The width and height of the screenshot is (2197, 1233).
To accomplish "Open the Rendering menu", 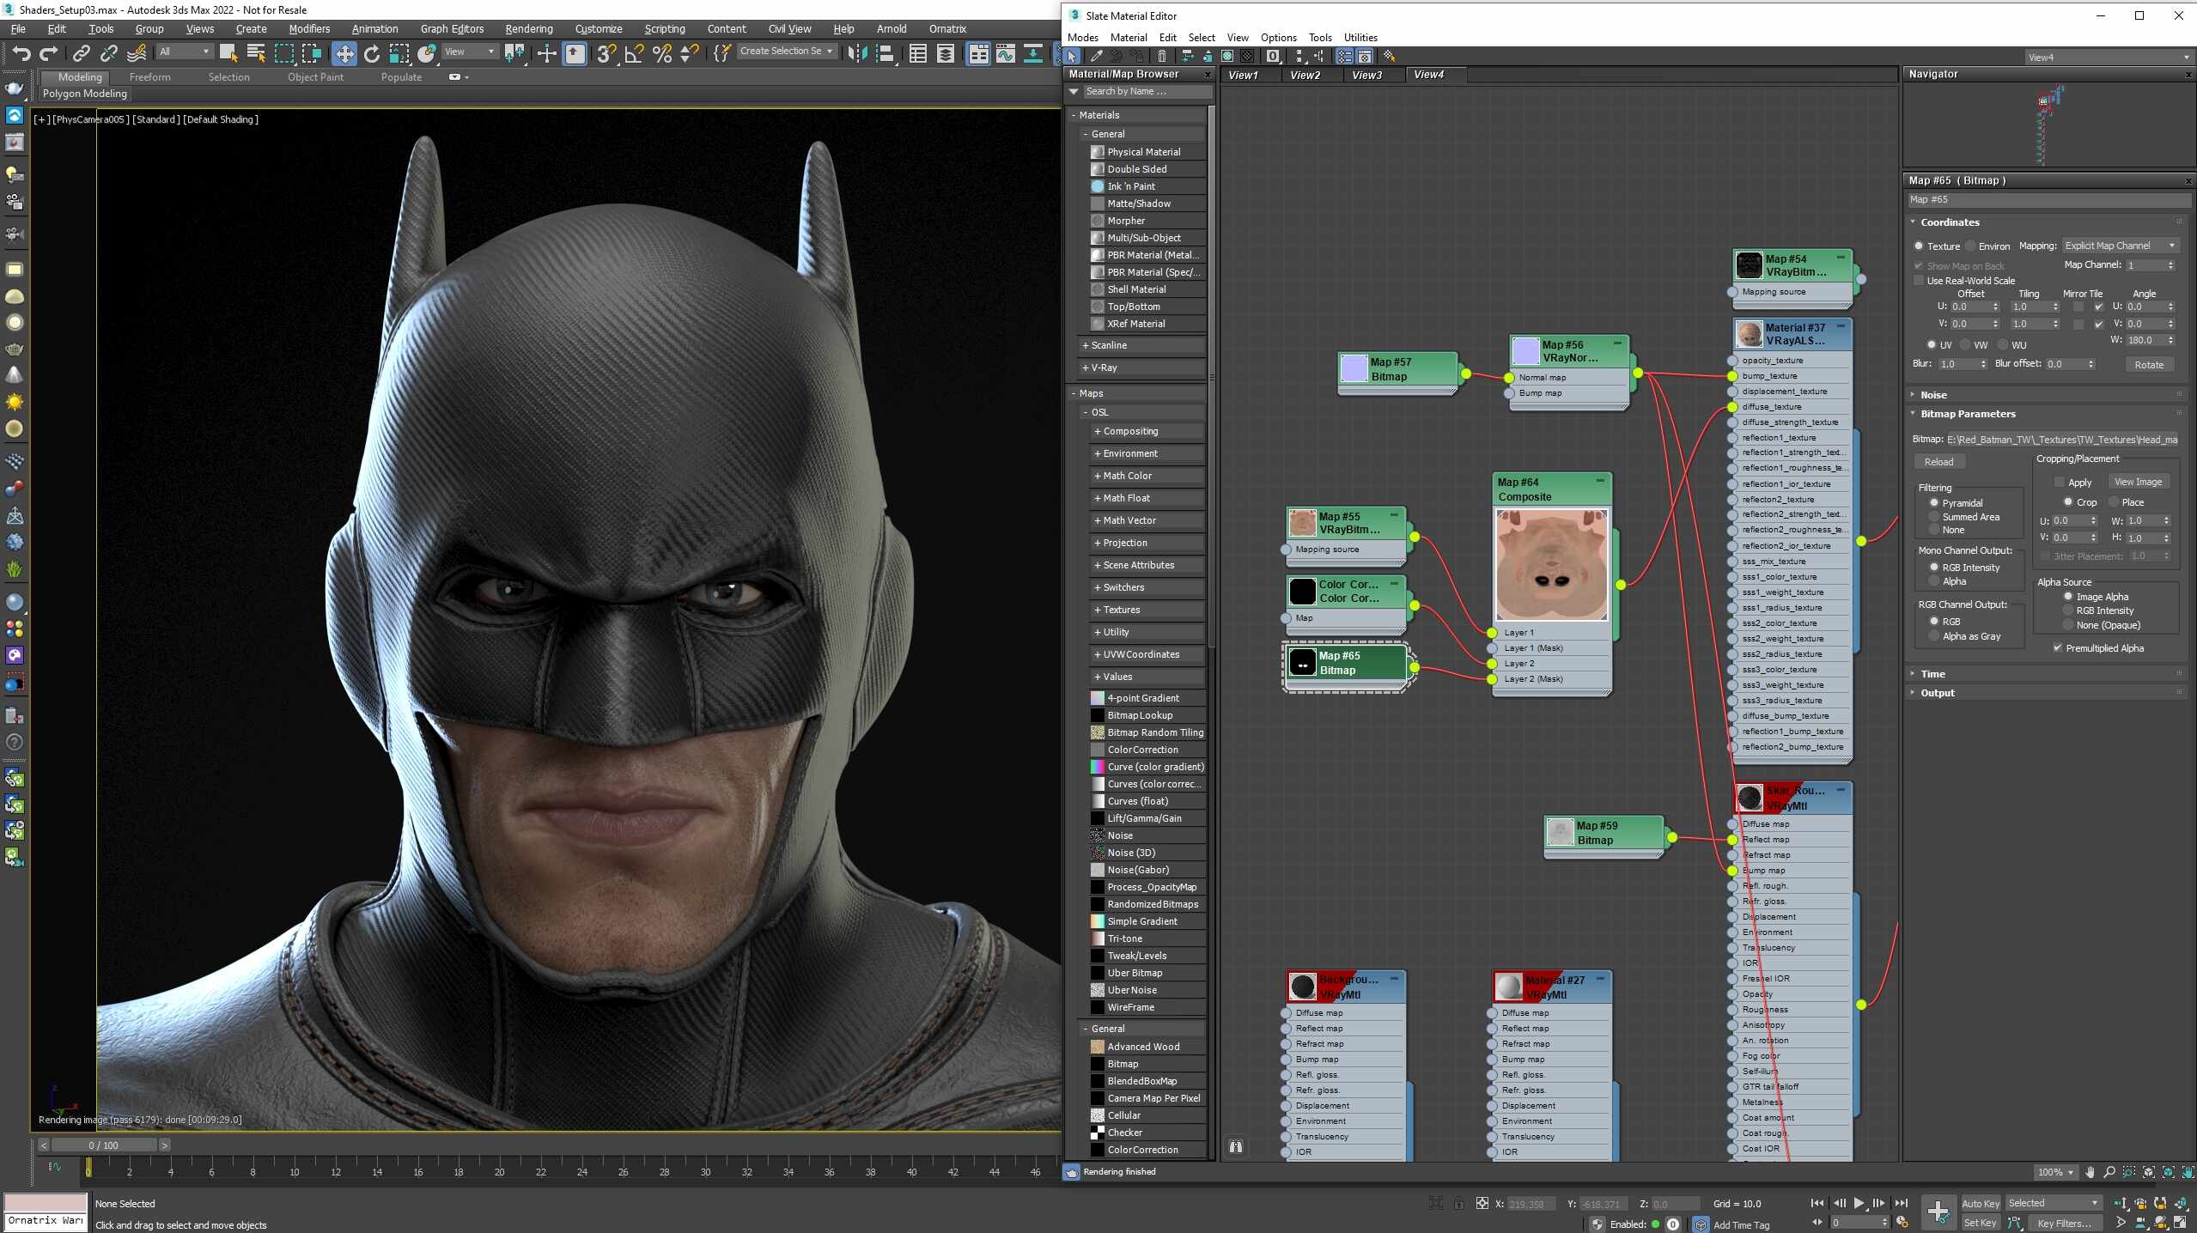I will pyautogui.click(x=527, y=28).
